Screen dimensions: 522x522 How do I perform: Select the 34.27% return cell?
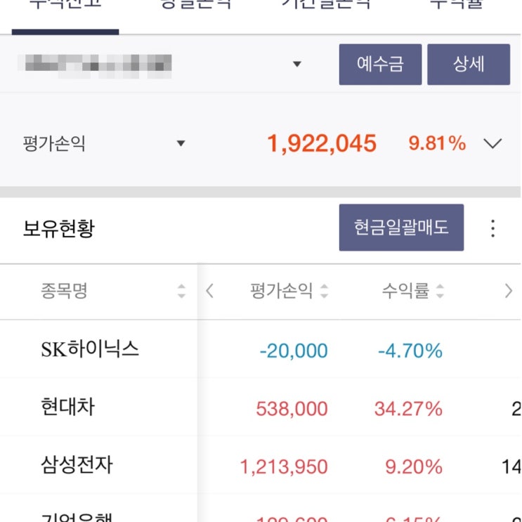(408, 409)
